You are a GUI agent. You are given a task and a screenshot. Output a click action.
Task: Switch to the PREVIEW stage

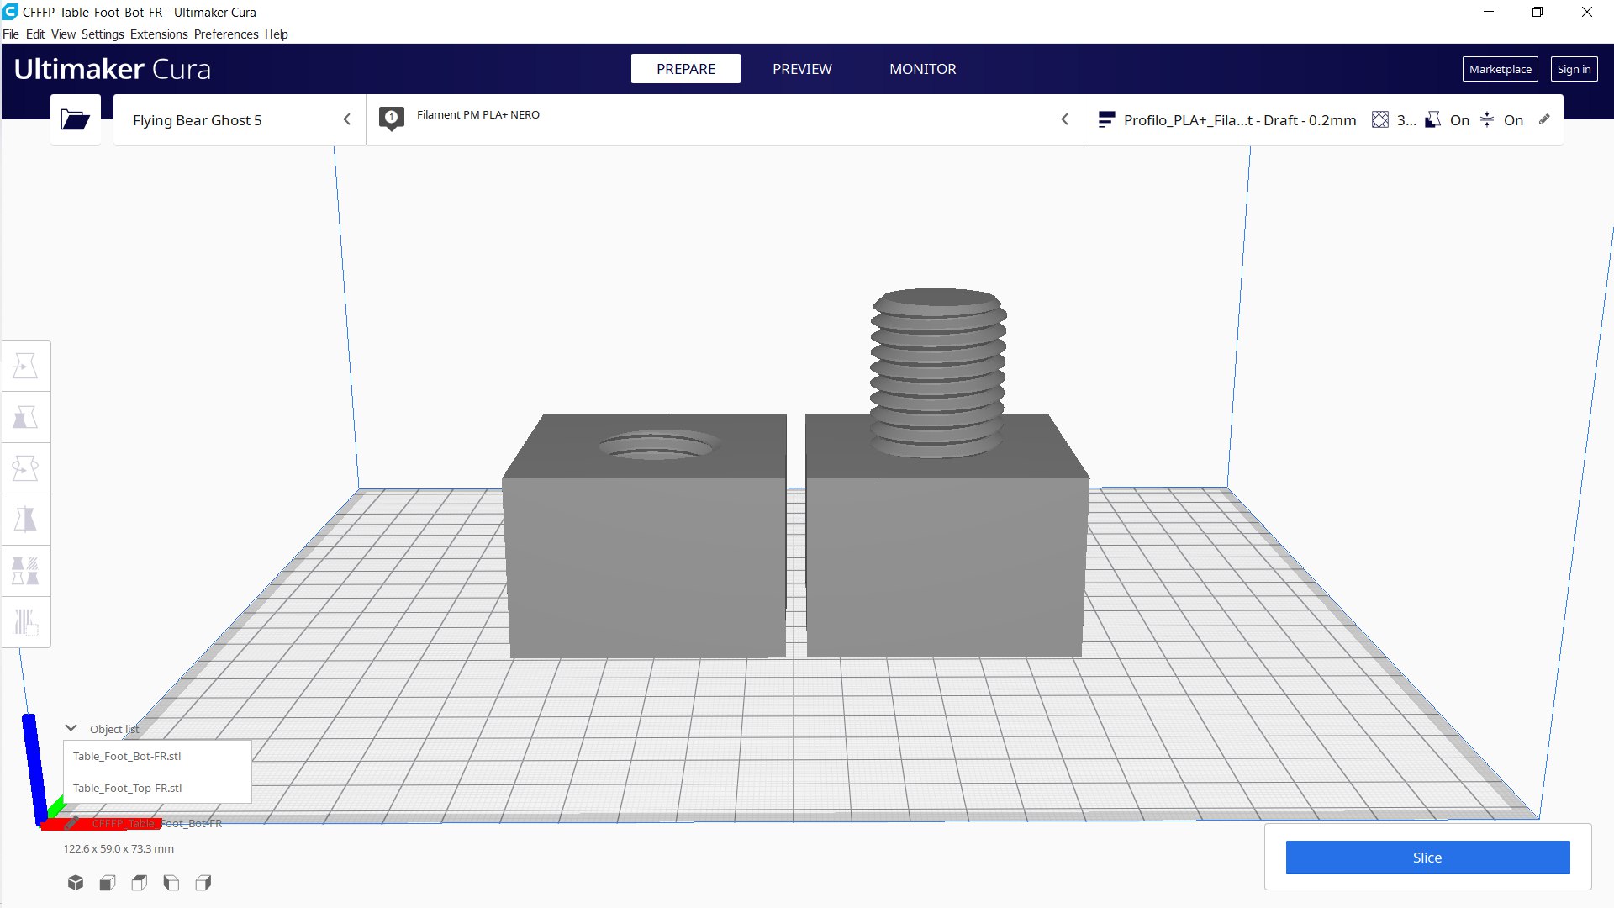[802, 69]
